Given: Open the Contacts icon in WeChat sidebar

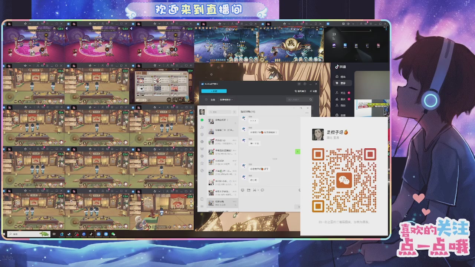Looking at the screenshot, I should pyautogui.click(x=202, y=127).
